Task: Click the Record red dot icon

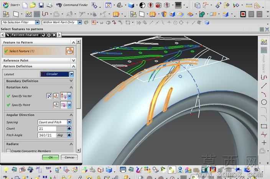Action: click(243, 14)
